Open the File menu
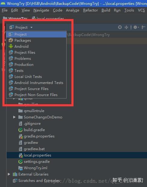 pos(5,10)
